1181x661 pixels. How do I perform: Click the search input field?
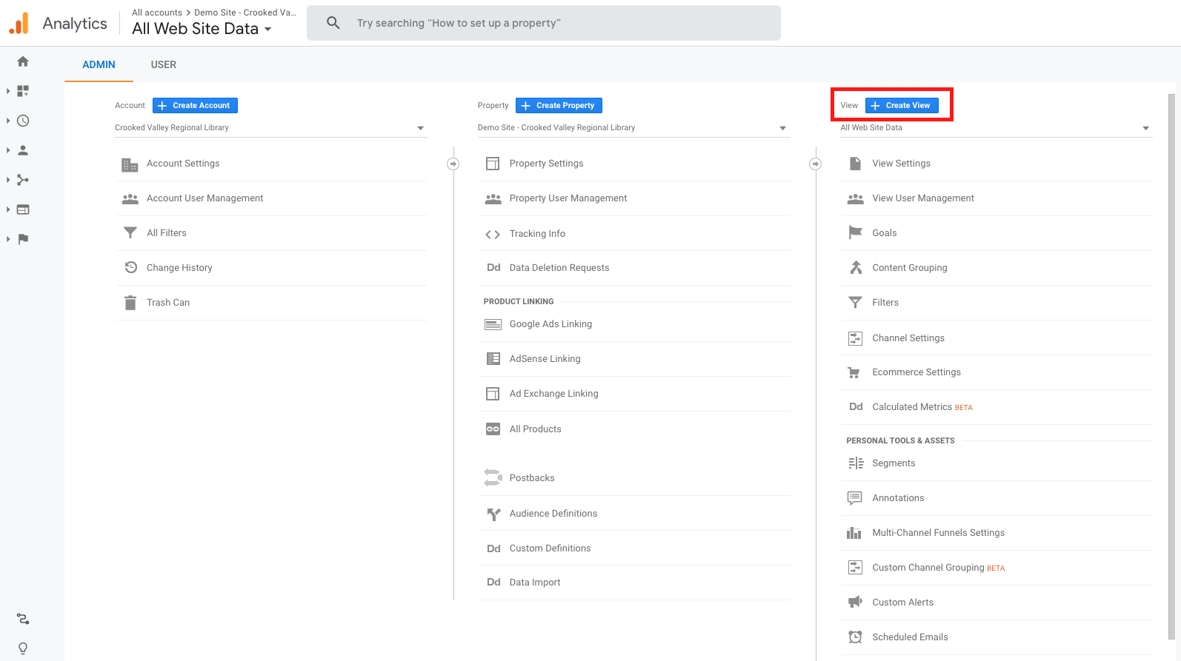[x=544, y=23]
